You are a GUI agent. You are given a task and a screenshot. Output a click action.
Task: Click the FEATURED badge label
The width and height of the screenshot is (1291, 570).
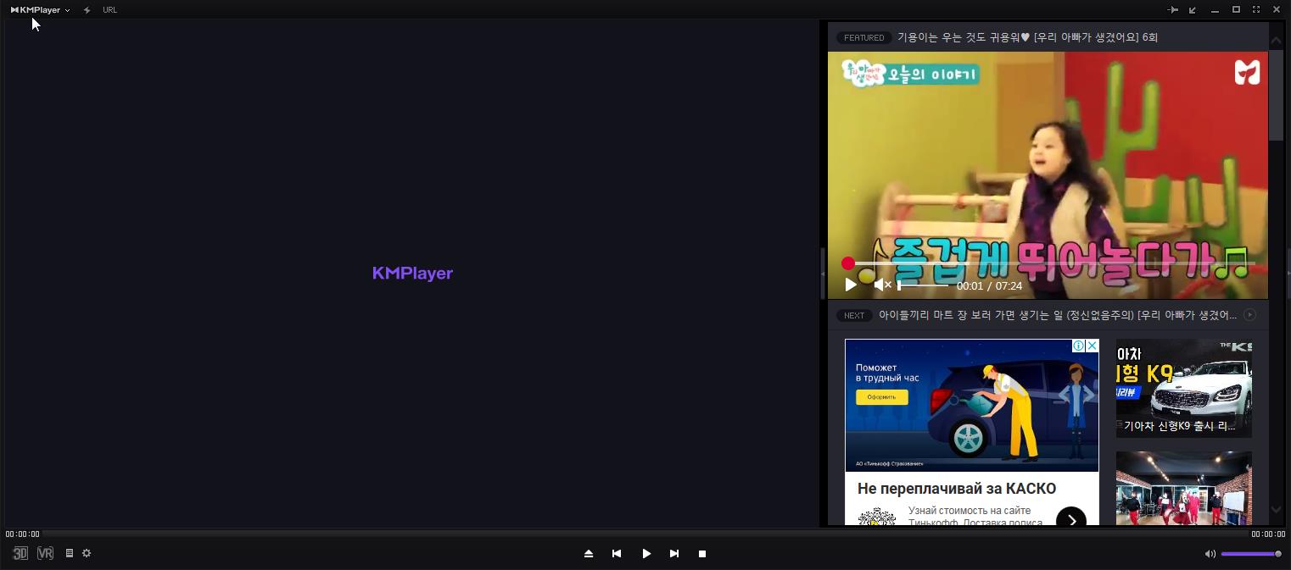[863, 37]
